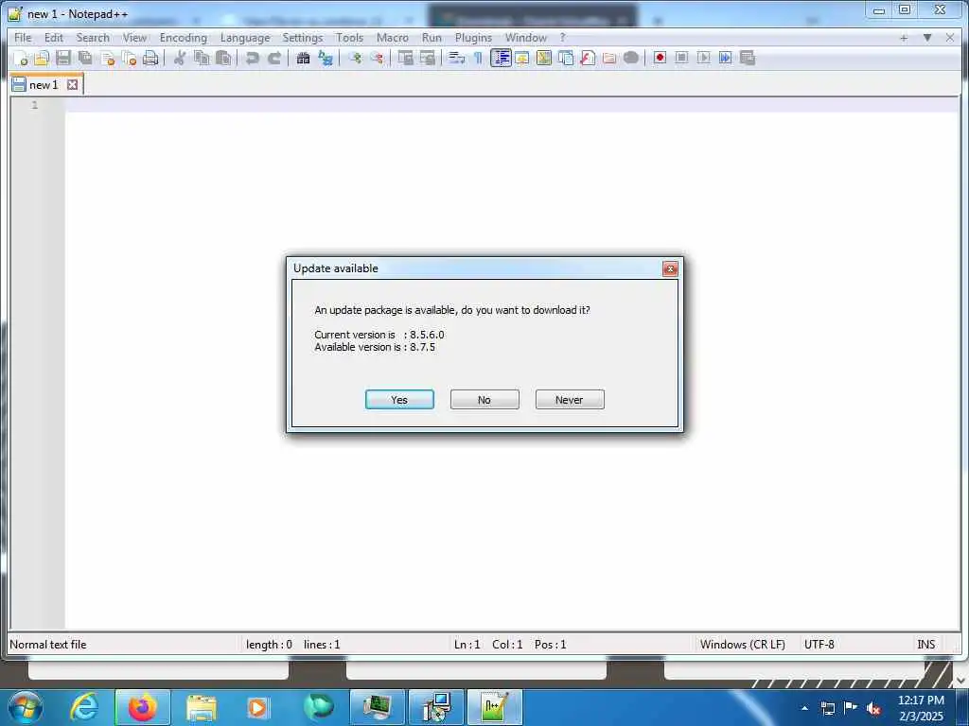Toggle Show All Characters pilcrow icon

[x=478, y=58]
